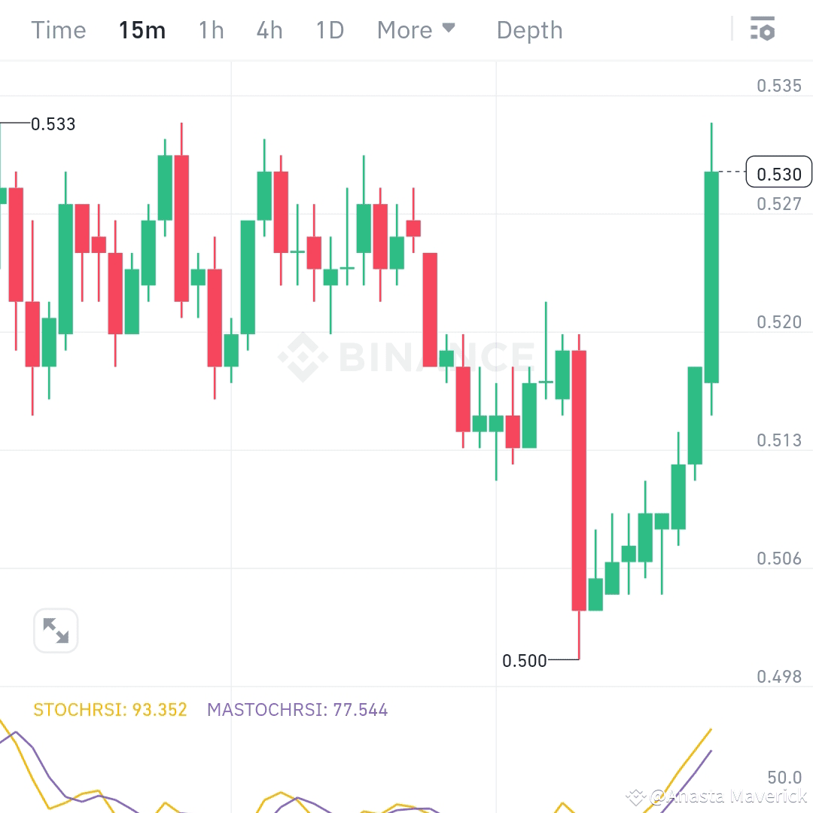The image size is (813, 813).
Task: Click the 50.0 oscillator axis label
Action: (783, 778)
